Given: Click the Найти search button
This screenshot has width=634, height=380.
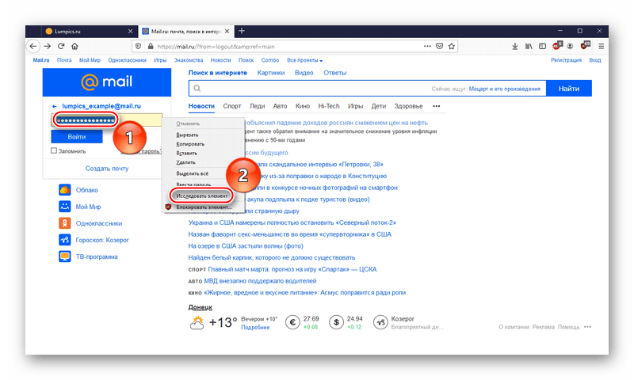Looking at the screenshot, I should point(569,89).
